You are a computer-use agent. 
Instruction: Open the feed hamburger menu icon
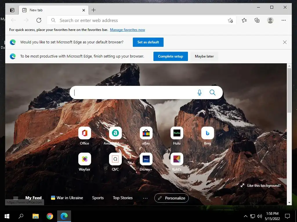point(16,198)
